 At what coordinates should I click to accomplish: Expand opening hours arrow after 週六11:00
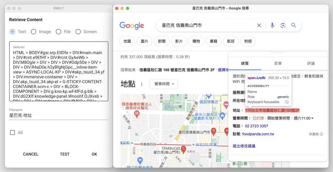(312, 118)
